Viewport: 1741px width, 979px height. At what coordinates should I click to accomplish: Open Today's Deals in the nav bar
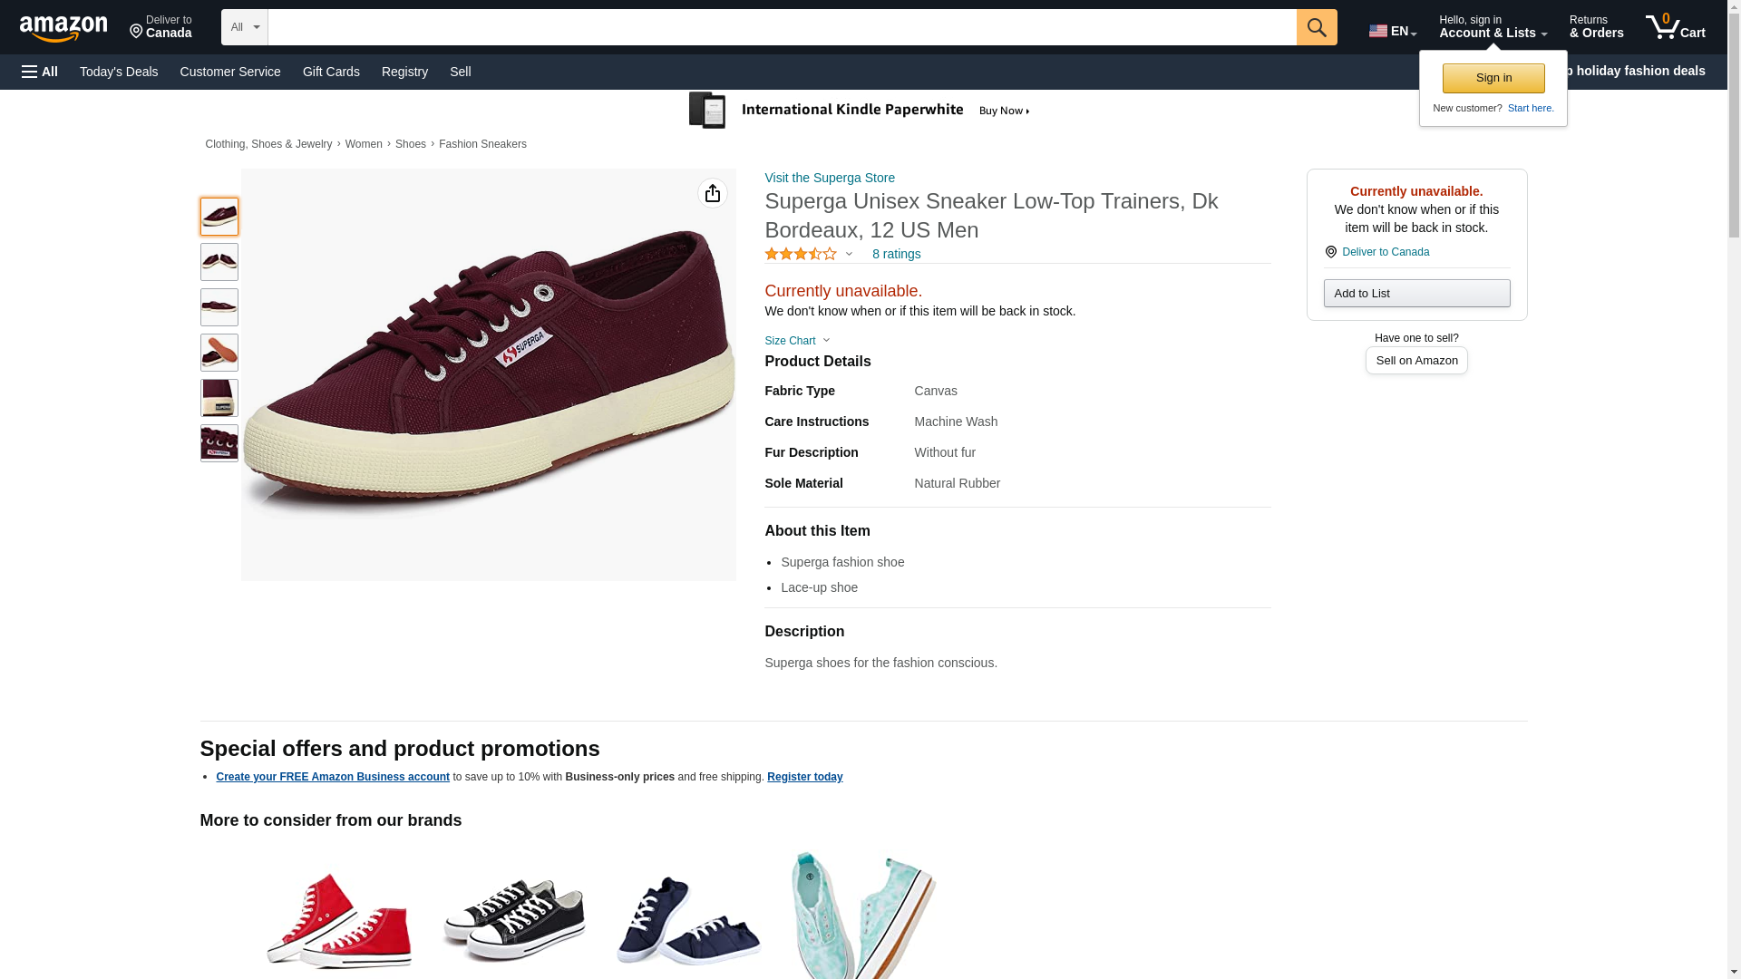[x=119, y=72]
